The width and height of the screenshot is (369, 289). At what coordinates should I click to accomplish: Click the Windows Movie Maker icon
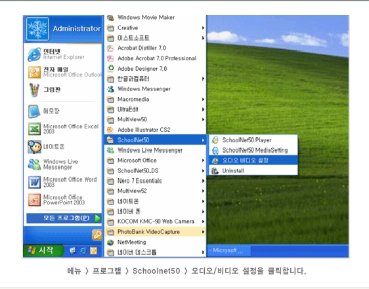[x=110, y=18]
